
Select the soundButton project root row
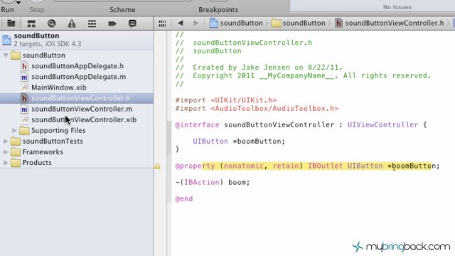[77, 40]
